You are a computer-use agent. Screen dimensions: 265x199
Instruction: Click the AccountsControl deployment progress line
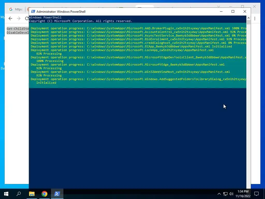[x=138, y=32]
